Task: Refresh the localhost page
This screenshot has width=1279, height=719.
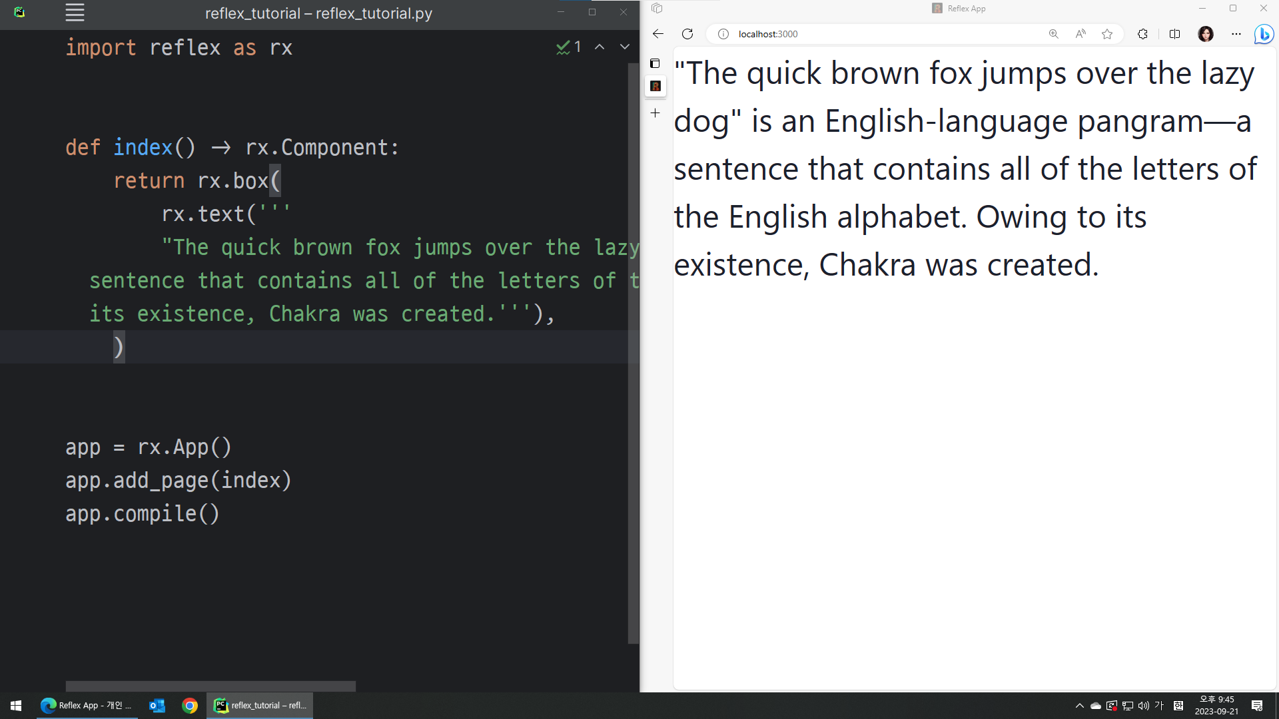Action: coord(687,34)
